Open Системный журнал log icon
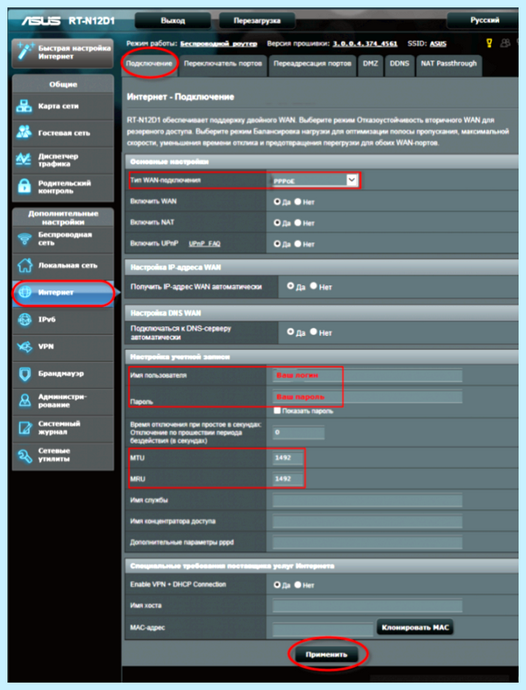This screenshot has width=526, height=690. click(x=25, y=428)
